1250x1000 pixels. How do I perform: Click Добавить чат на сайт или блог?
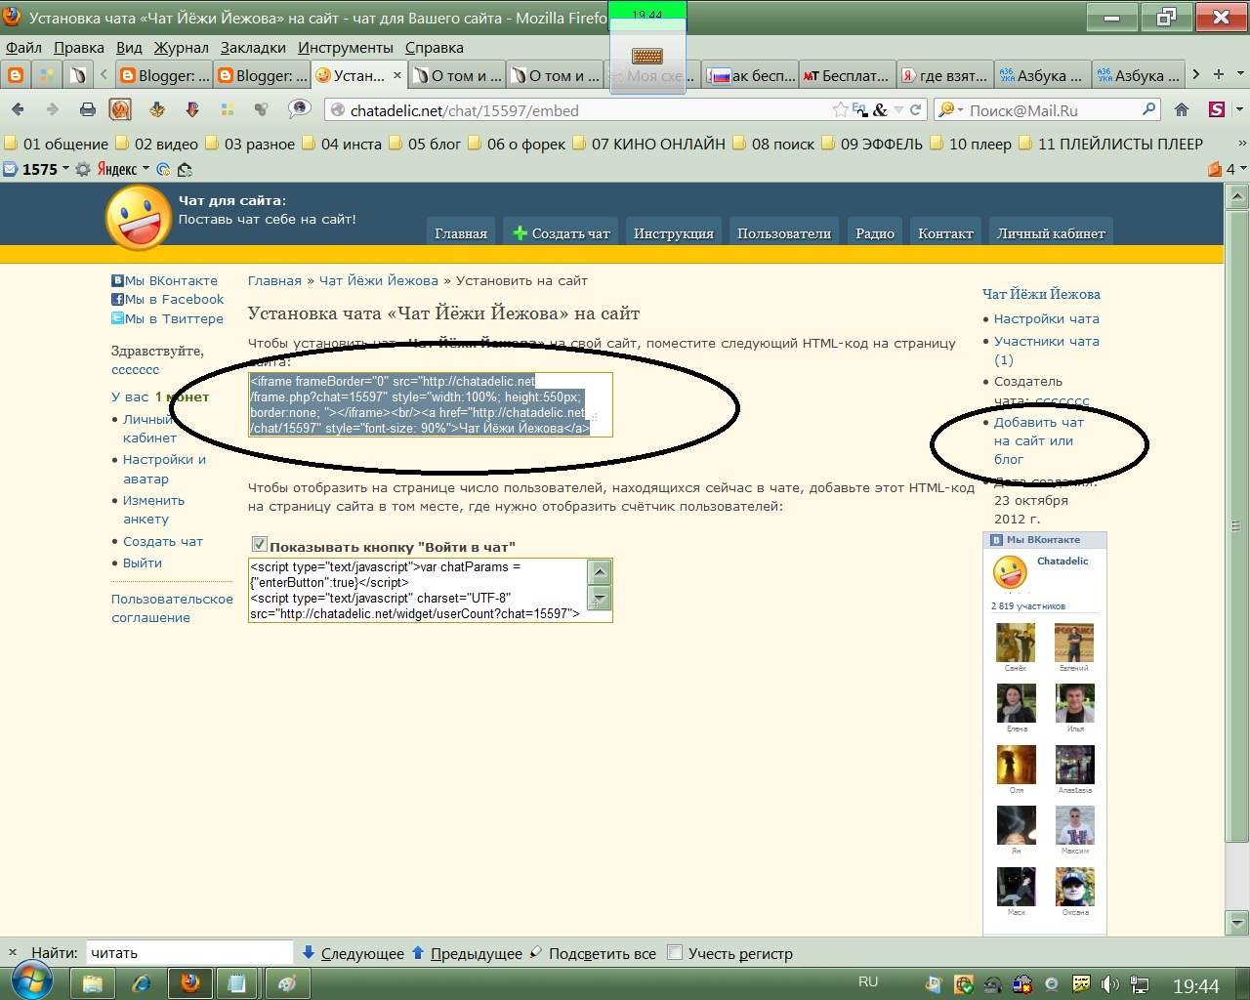(1038, 440)
